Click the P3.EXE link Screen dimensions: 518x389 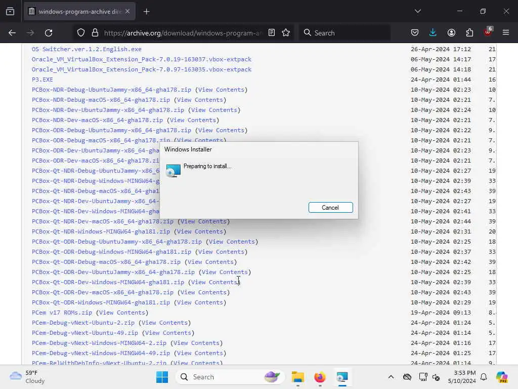[x=42, y=80]
